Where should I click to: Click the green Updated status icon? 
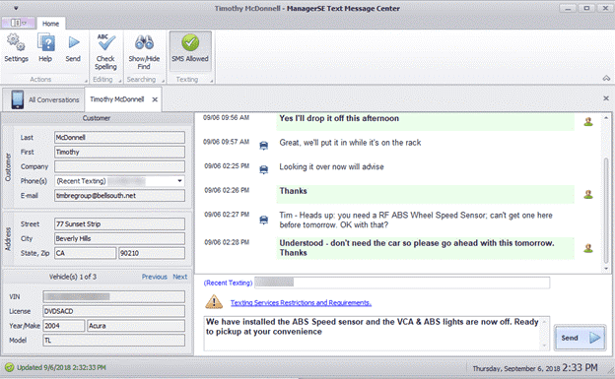coord(9,367)
